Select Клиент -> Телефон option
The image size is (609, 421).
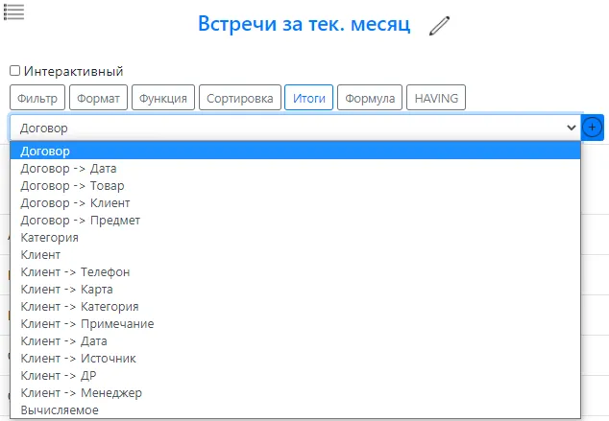[x=295, y=271]
